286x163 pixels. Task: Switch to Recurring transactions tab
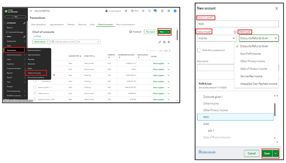(x=125, y=24)
